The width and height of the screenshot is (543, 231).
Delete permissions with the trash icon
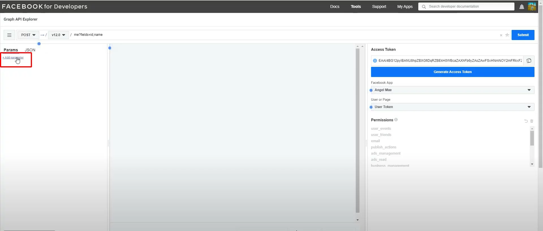point(532,121)
